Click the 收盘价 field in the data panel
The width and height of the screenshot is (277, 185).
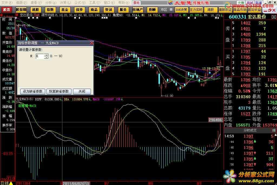8,72
